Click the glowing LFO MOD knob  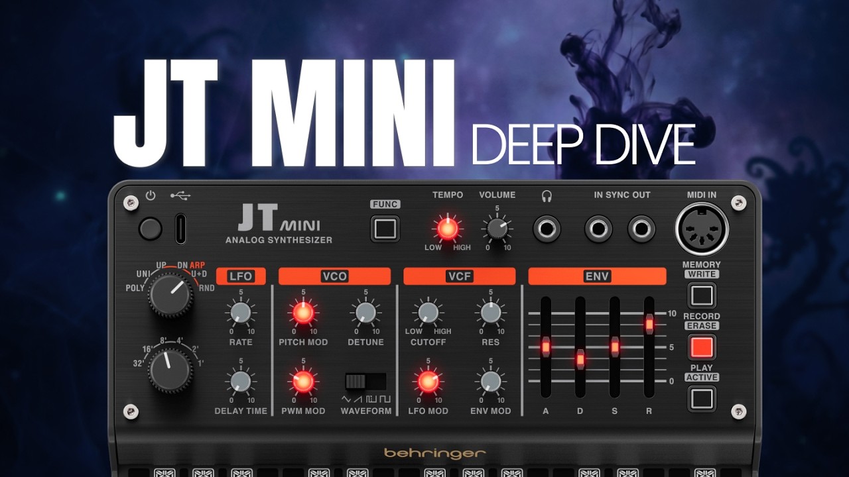pos(428,381)
